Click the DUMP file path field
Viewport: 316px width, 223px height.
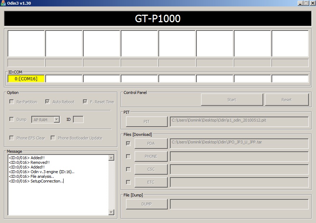pyautogui.click(x=239, y=204)
